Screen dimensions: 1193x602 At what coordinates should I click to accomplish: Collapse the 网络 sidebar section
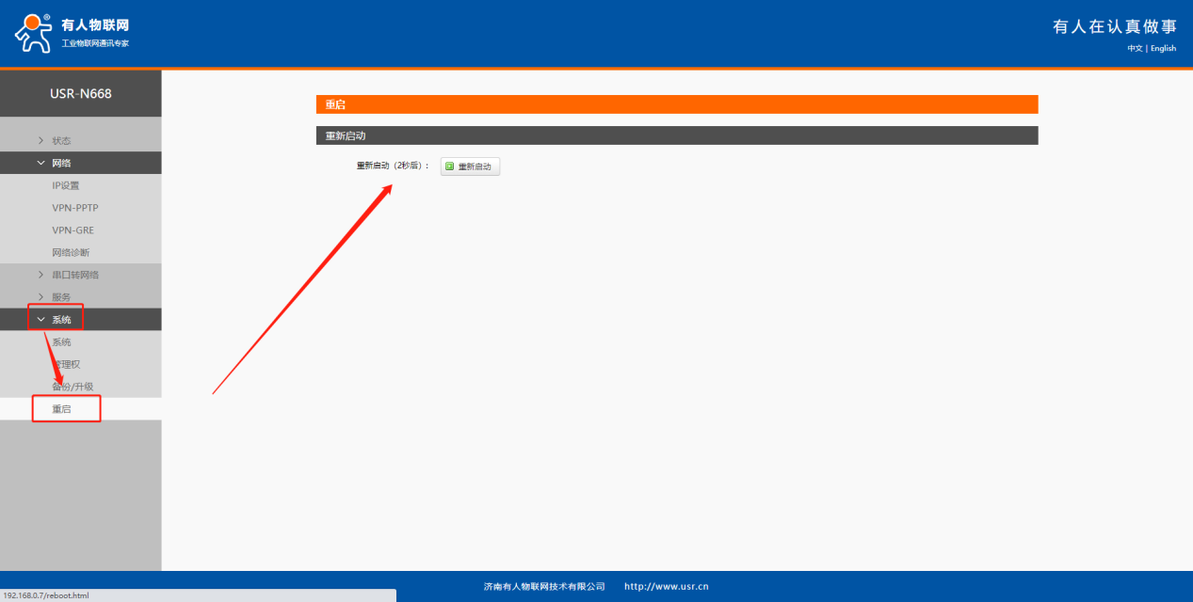(x=61, y=163)
